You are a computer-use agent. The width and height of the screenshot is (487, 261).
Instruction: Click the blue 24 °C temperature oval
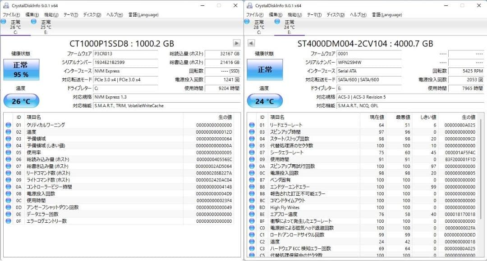[x=265, y=101]
